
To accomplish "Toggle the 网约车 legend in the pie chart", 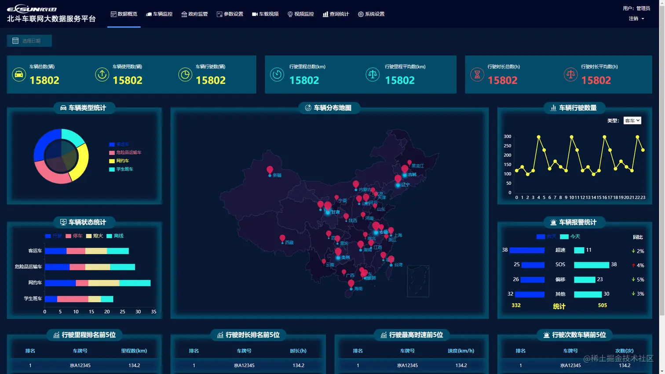I will coord(119,161).
